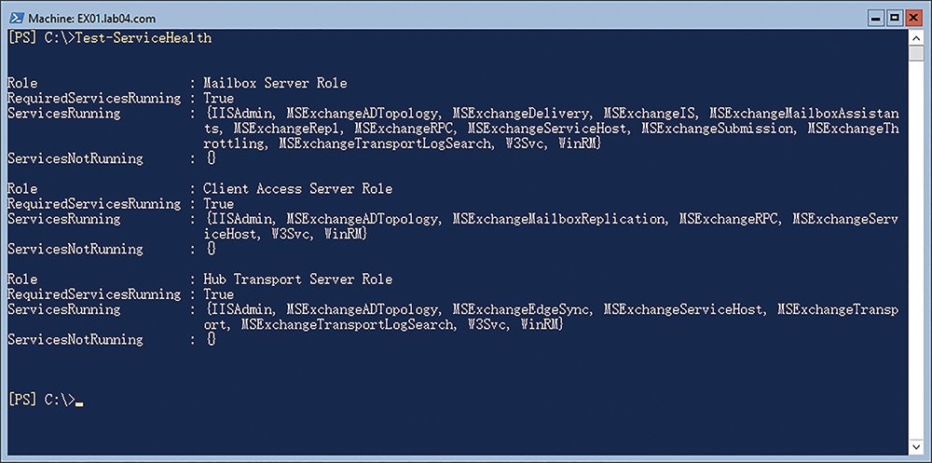Click the MSExchangeIS service name

pyautogui.click(x=649, y=113)
